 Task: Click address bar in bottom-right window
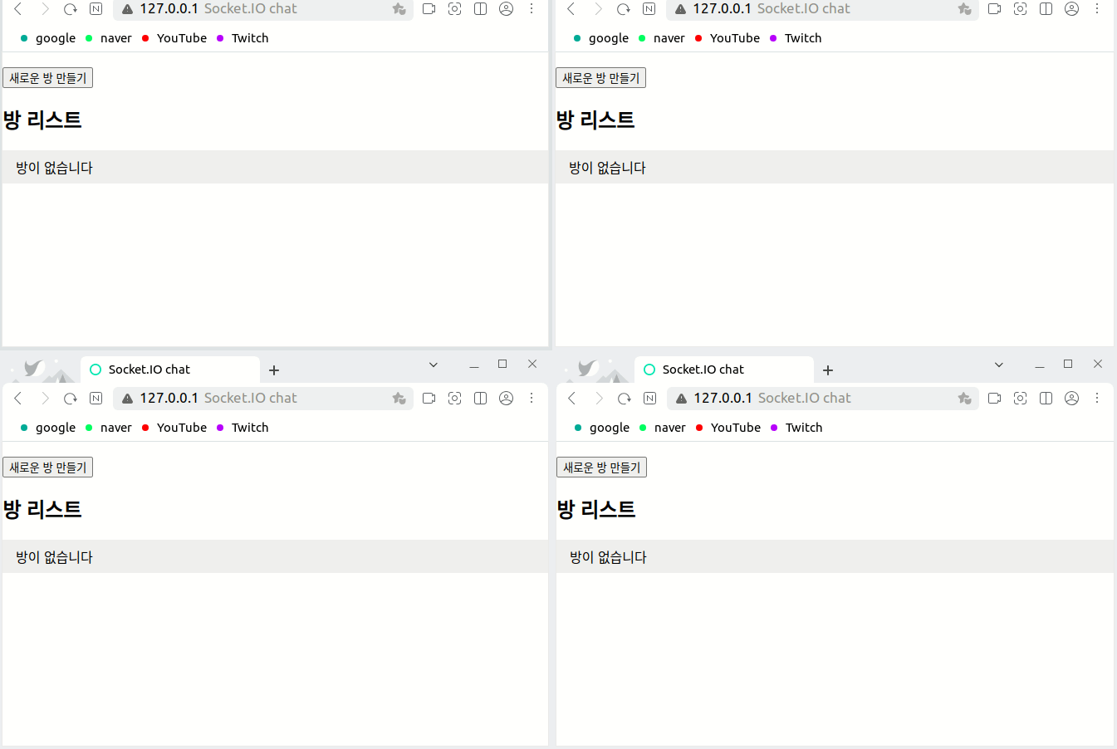coord(823,399)
